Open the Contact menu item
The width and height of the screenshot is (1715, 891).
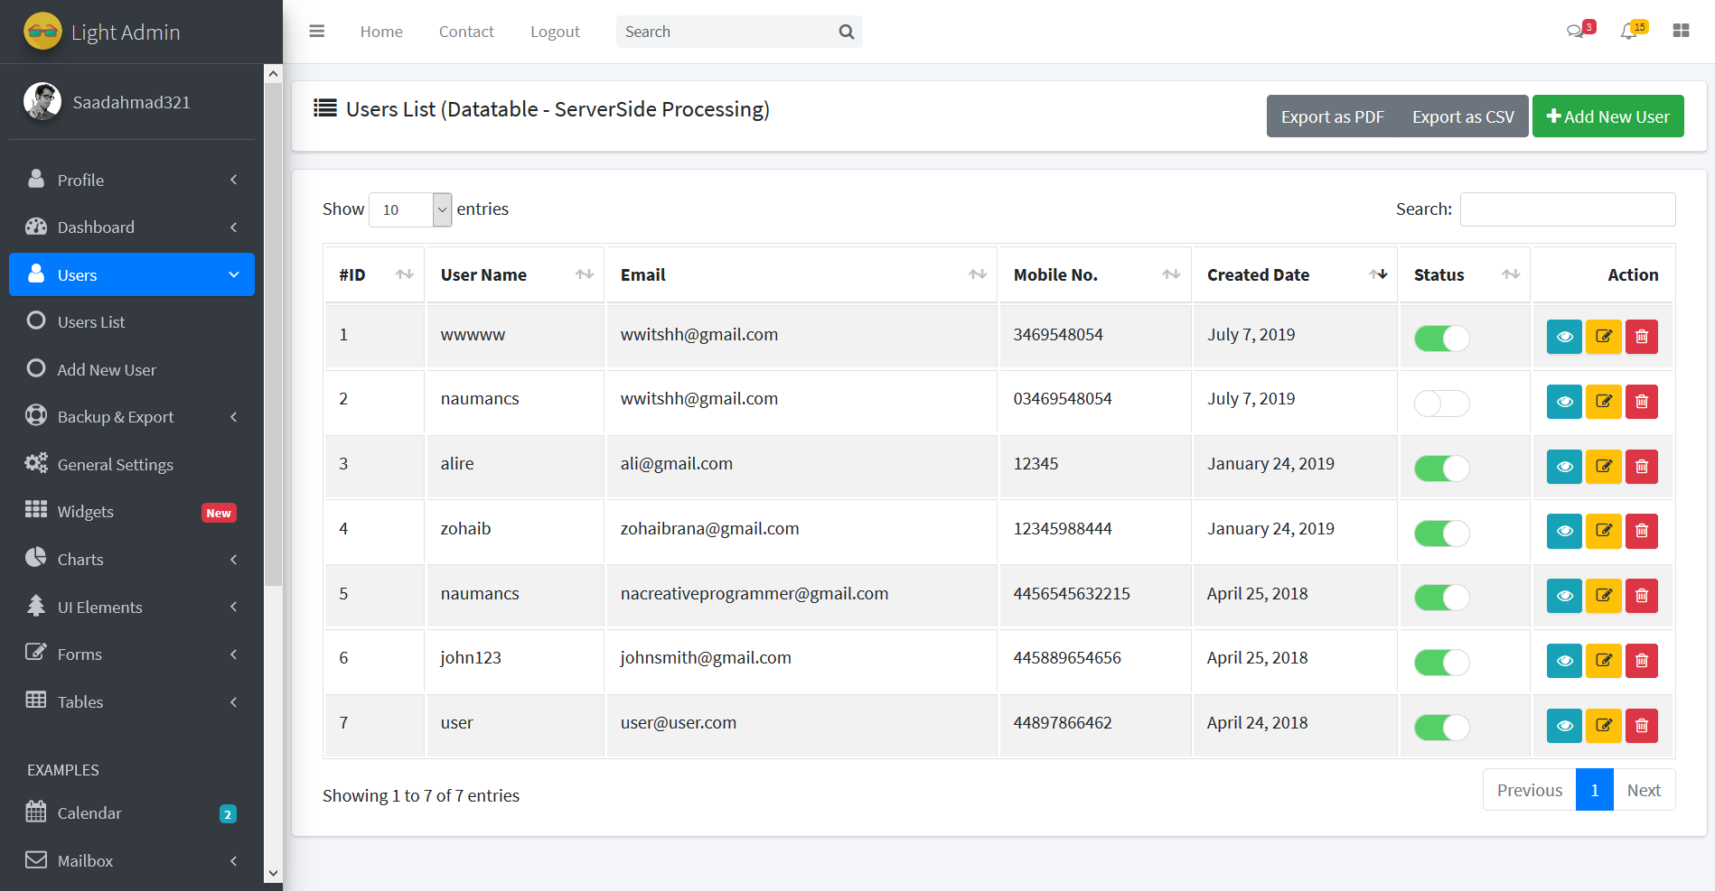tap(466, 31)
